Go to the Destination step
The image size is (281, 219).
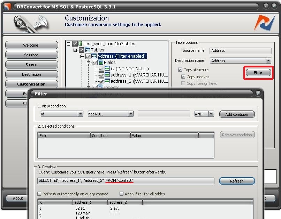coord(31,74)
